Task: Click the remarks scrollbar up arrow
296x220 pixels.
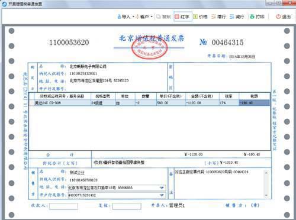Action: click(x=266, y=173)
